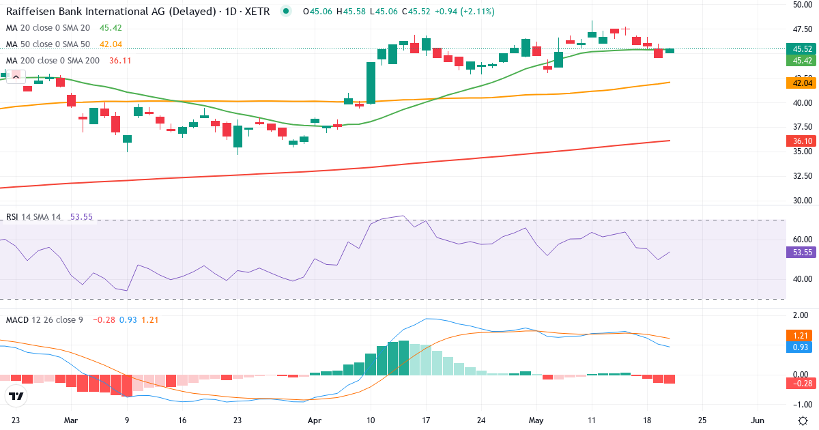Click the RSI legend value 53.55
The width and height of the screenshot is (819, 430).
(x=81, y=217)
